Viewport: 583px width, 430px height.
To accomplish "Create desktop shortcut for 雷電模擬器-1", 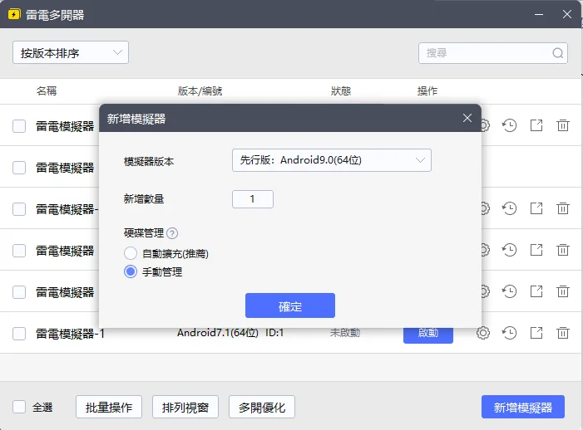I will (536, 333).
